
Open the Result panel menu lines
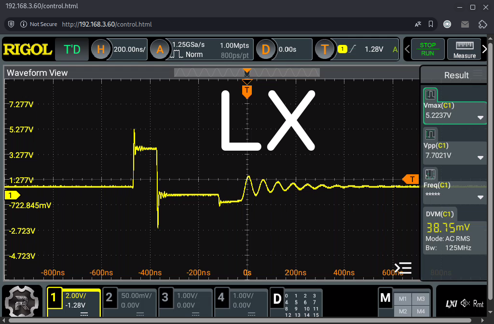pyautogui.click(x=478, y=73)
